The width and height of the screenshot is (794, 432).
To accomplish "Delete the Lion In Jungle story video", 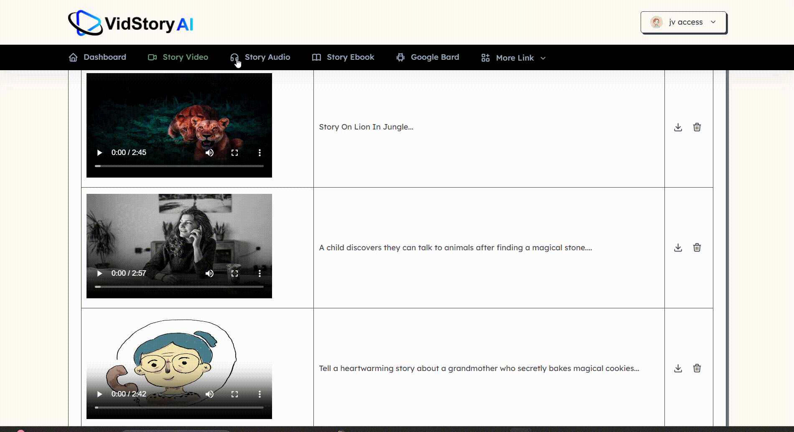I will 697,127.
